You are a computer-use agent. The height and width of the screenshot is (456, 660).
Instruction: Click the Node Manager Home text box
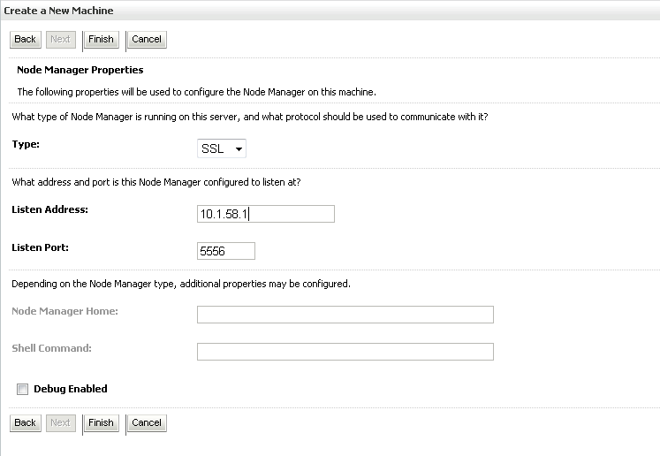coord(345,315)
